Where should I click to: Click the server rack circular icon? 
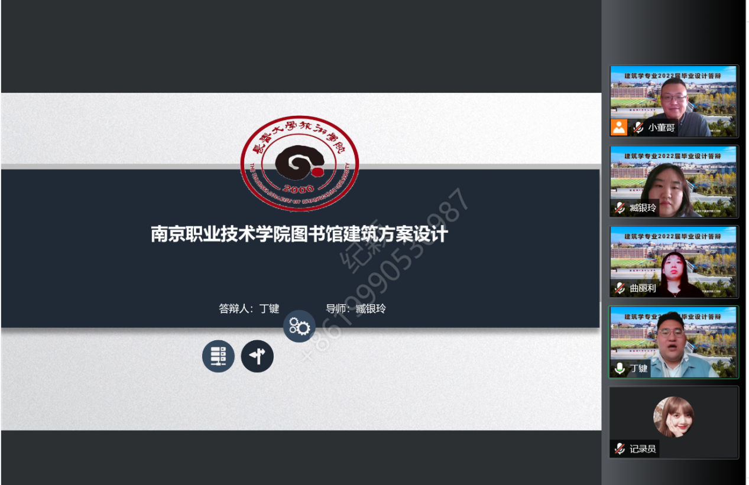(x=219, y=356)
